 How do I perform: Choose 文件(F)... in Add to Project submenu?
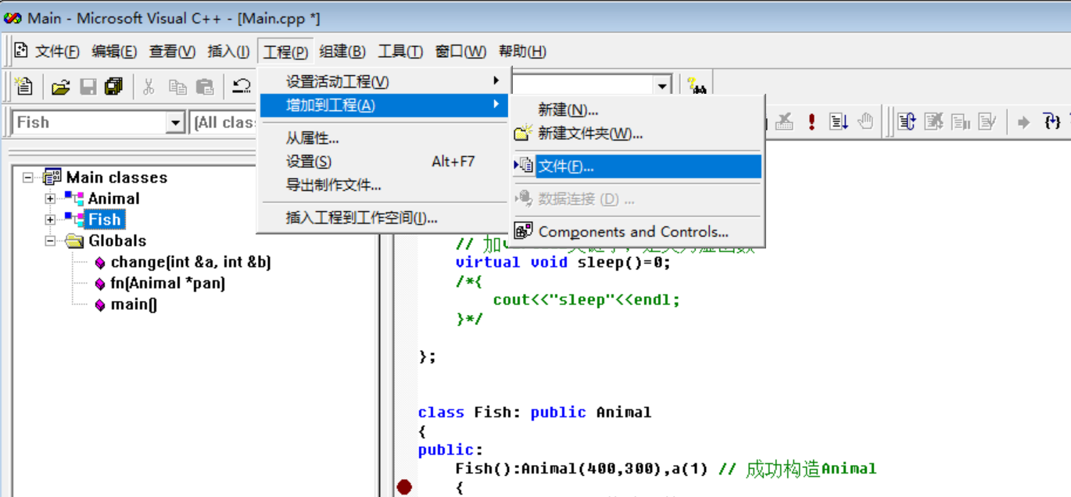tap(636, 166)
